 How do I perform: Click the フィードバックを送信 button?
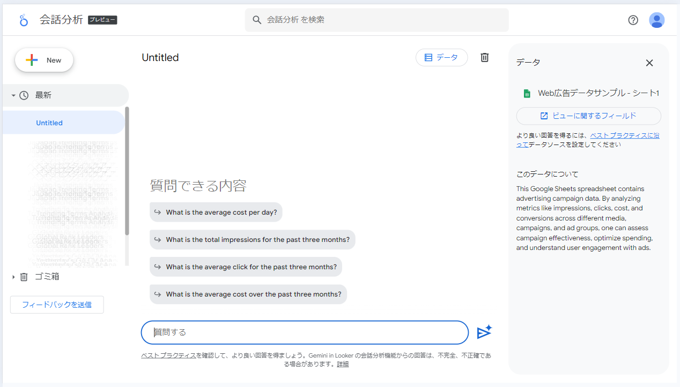[x=57, y=305]
